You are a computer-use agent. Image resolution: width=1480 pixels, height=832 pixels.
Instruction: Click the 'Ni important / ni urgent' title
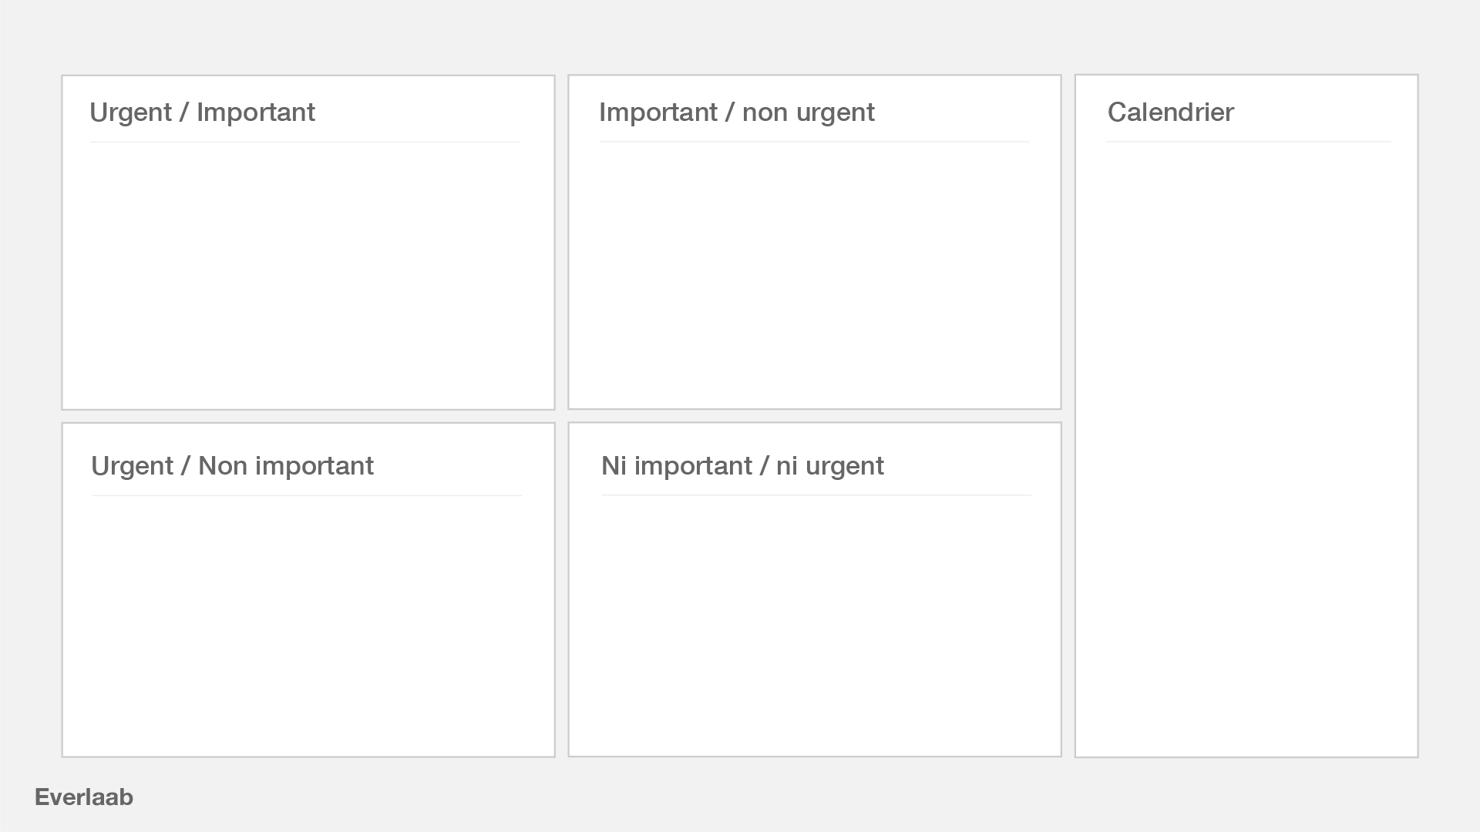[x=742, y=466]
